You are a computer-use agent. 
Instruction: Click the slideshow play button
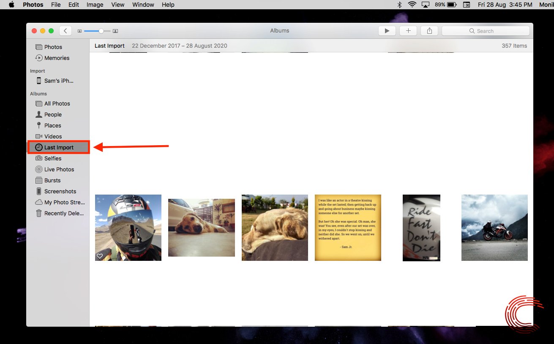click(x=387, y=30)
